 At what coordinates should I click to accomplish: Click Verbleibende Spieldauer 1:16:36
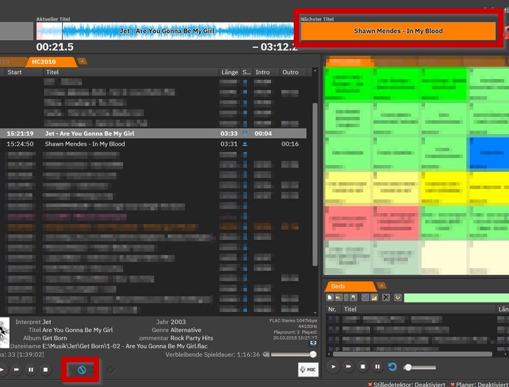click(213, 355)
